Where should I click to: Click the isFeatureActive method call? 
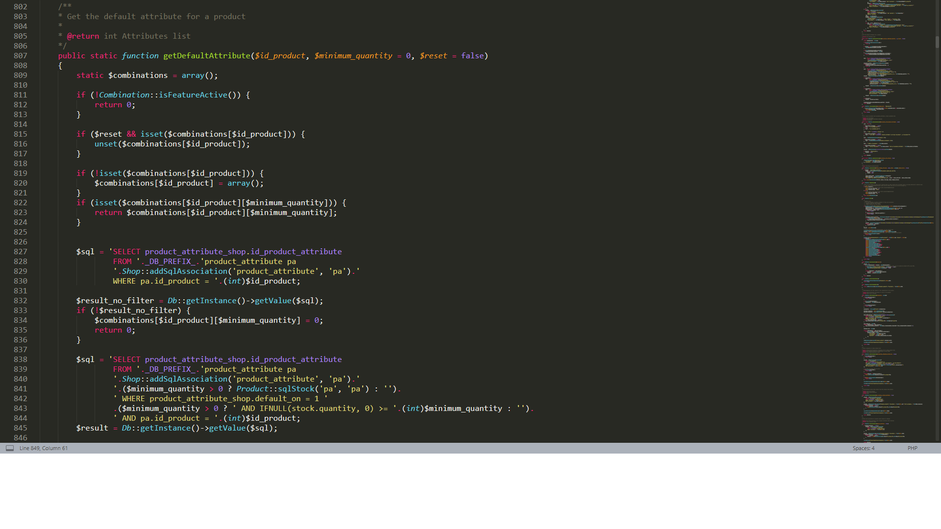click(x=193, y=95)
